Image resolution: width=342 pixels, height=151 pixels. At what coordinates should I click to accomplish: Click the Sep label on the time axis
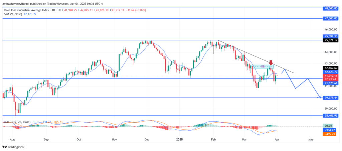pos(45,139)
